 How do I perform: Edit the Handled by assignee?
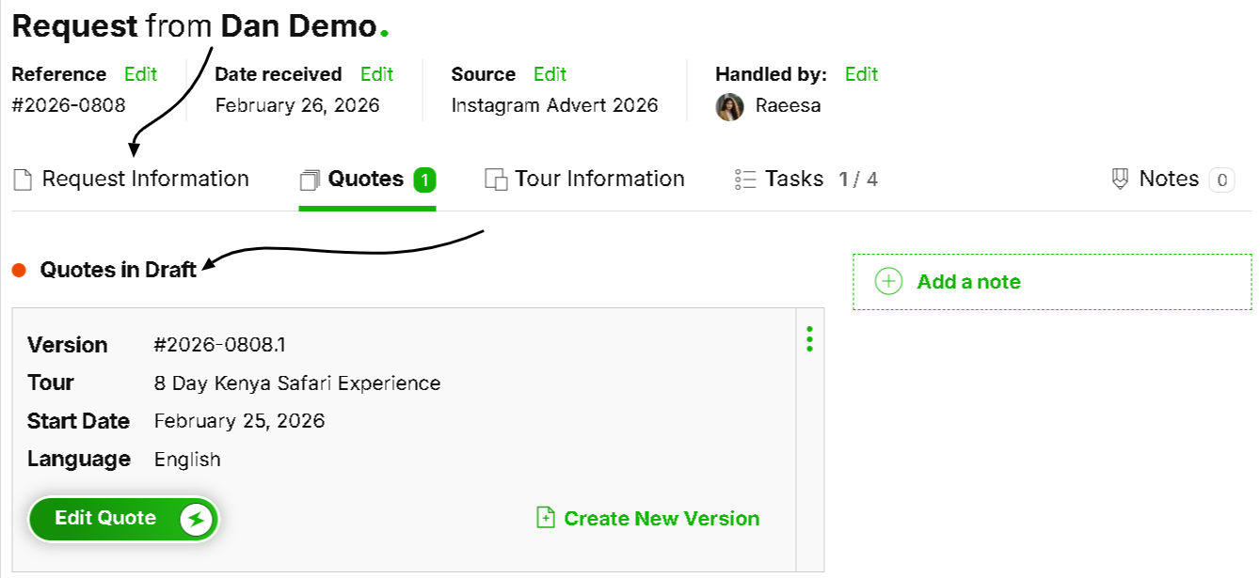pyautogui.click(x=861, y=74)
